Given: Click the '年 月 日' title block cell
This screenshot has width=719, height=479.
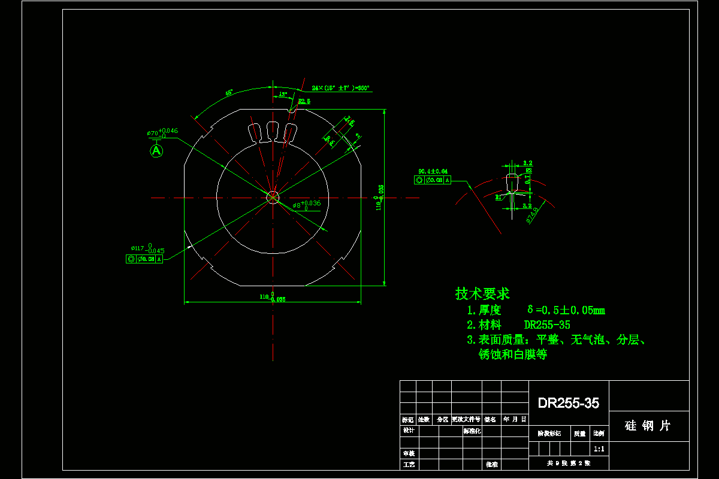Looking at the screenshot, I should pyautogui.click(x=515, y=420).
